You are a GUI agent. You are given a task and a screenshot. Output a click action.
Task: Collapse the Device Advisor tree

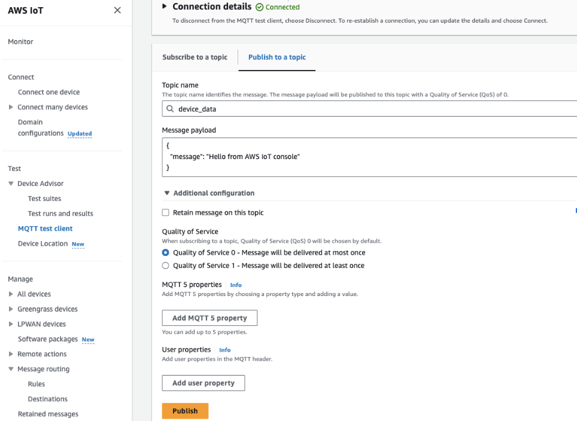[x=11, y=184]
